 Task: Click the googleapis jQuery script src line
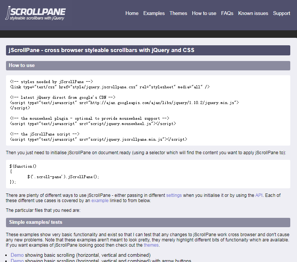[124, 103]
